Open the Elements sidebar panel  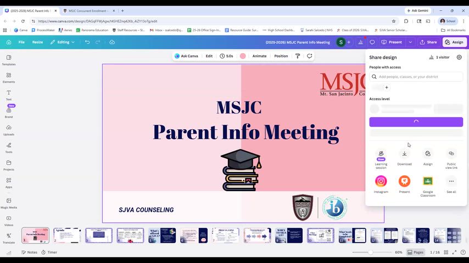pos(9,78)
